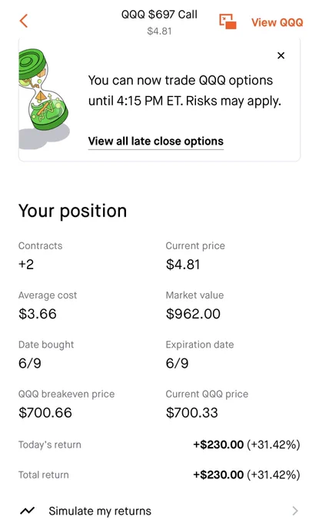Image resolution: width=319 pixels, height=523 pixels.
Task: Tap the Current QQQ price $700.33
Action: pos(191,412)
